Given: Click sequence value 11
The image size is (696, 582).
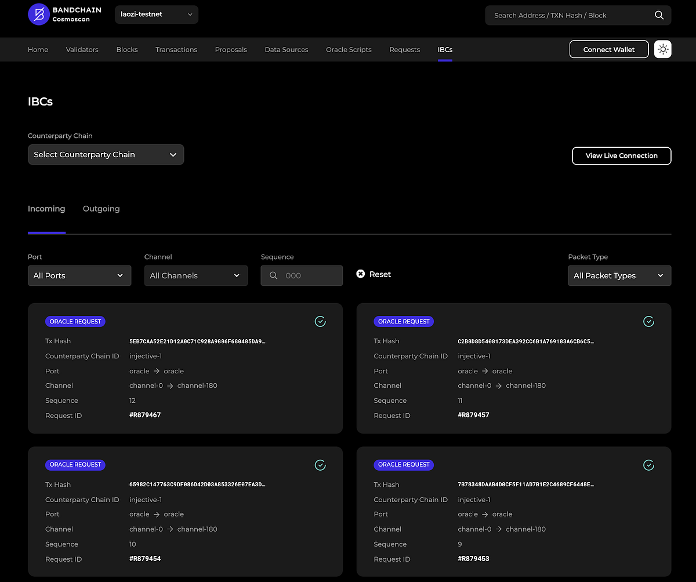Looking at the screenshot, I should [x=461, y=401].
